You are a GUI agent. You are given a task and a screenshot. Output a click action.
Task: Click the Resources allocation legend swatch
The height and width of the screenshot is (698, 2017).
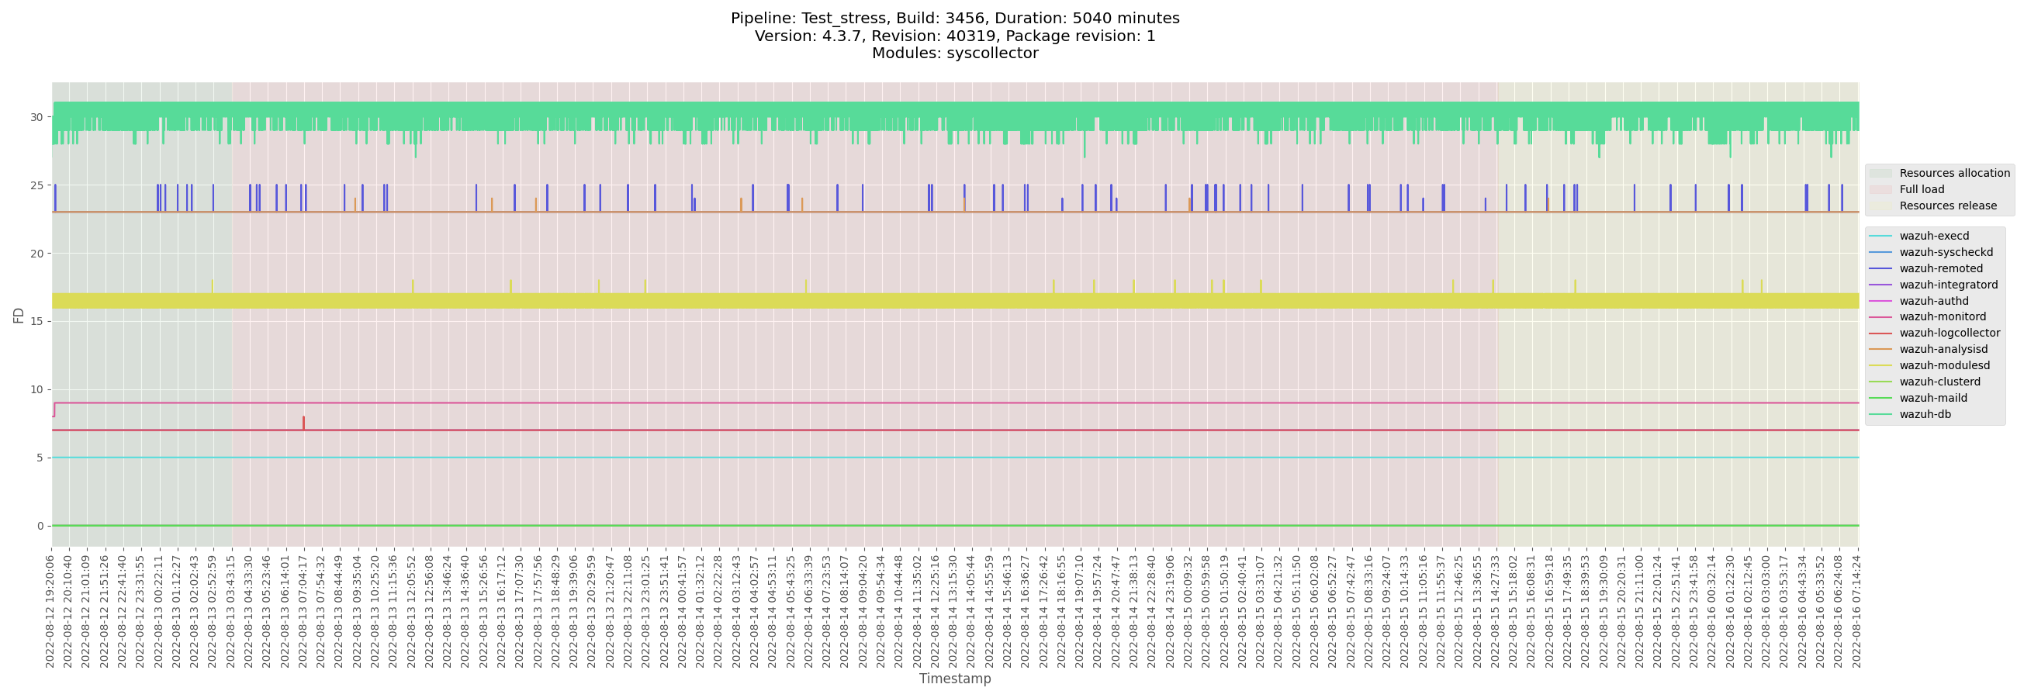click(1880, 173)
